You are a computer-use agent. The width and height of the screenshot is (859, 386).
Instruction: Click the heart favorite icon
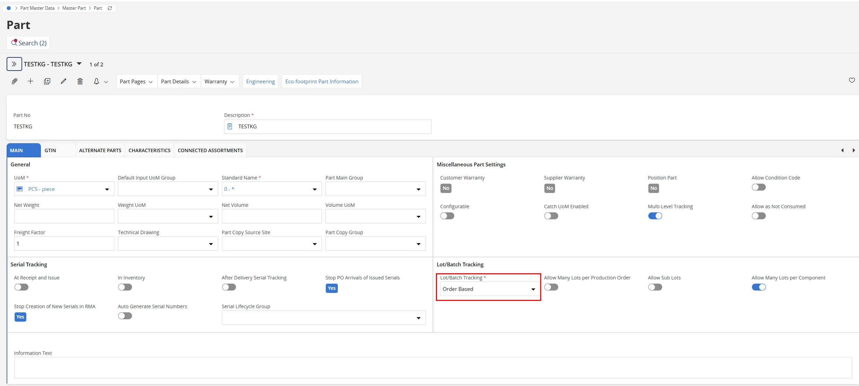click(851, 80)
